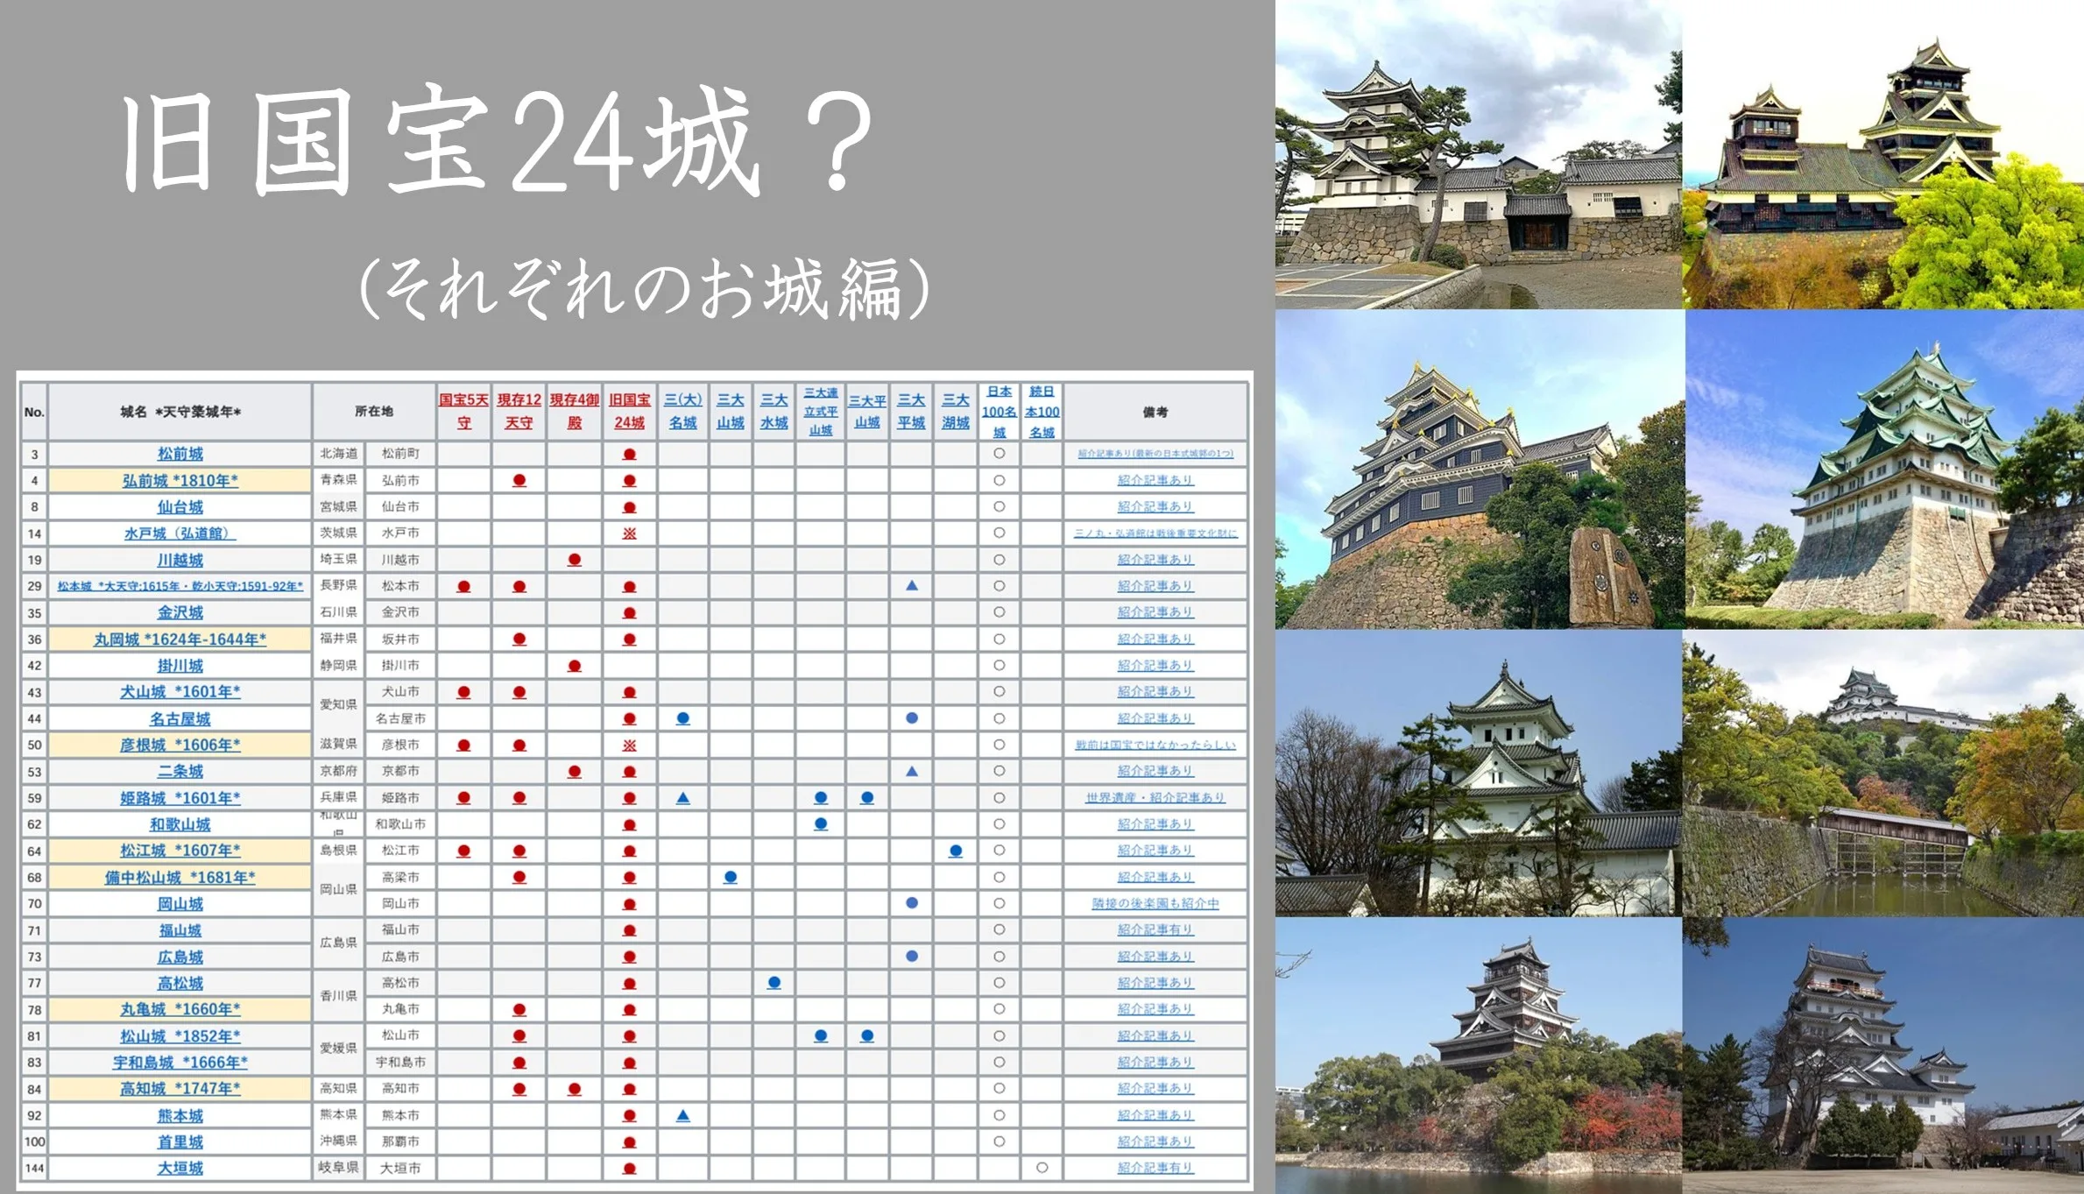Screen dimensions: 2084x1194
Task: Click the blue 三大平城 dot for 名古屋城
Action: pyautogui.click(x=912, y=718)
